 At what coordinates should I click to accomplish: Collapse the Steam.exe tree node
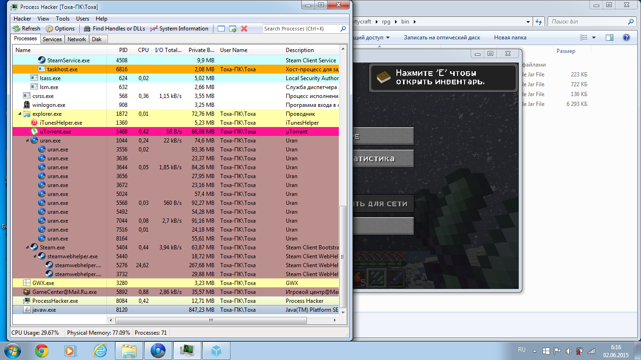[x=27, y=247]
